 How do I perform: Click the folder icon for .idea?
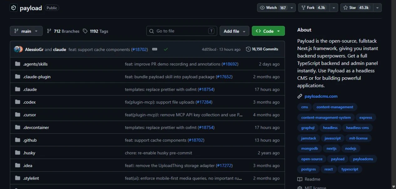point(18,166)
